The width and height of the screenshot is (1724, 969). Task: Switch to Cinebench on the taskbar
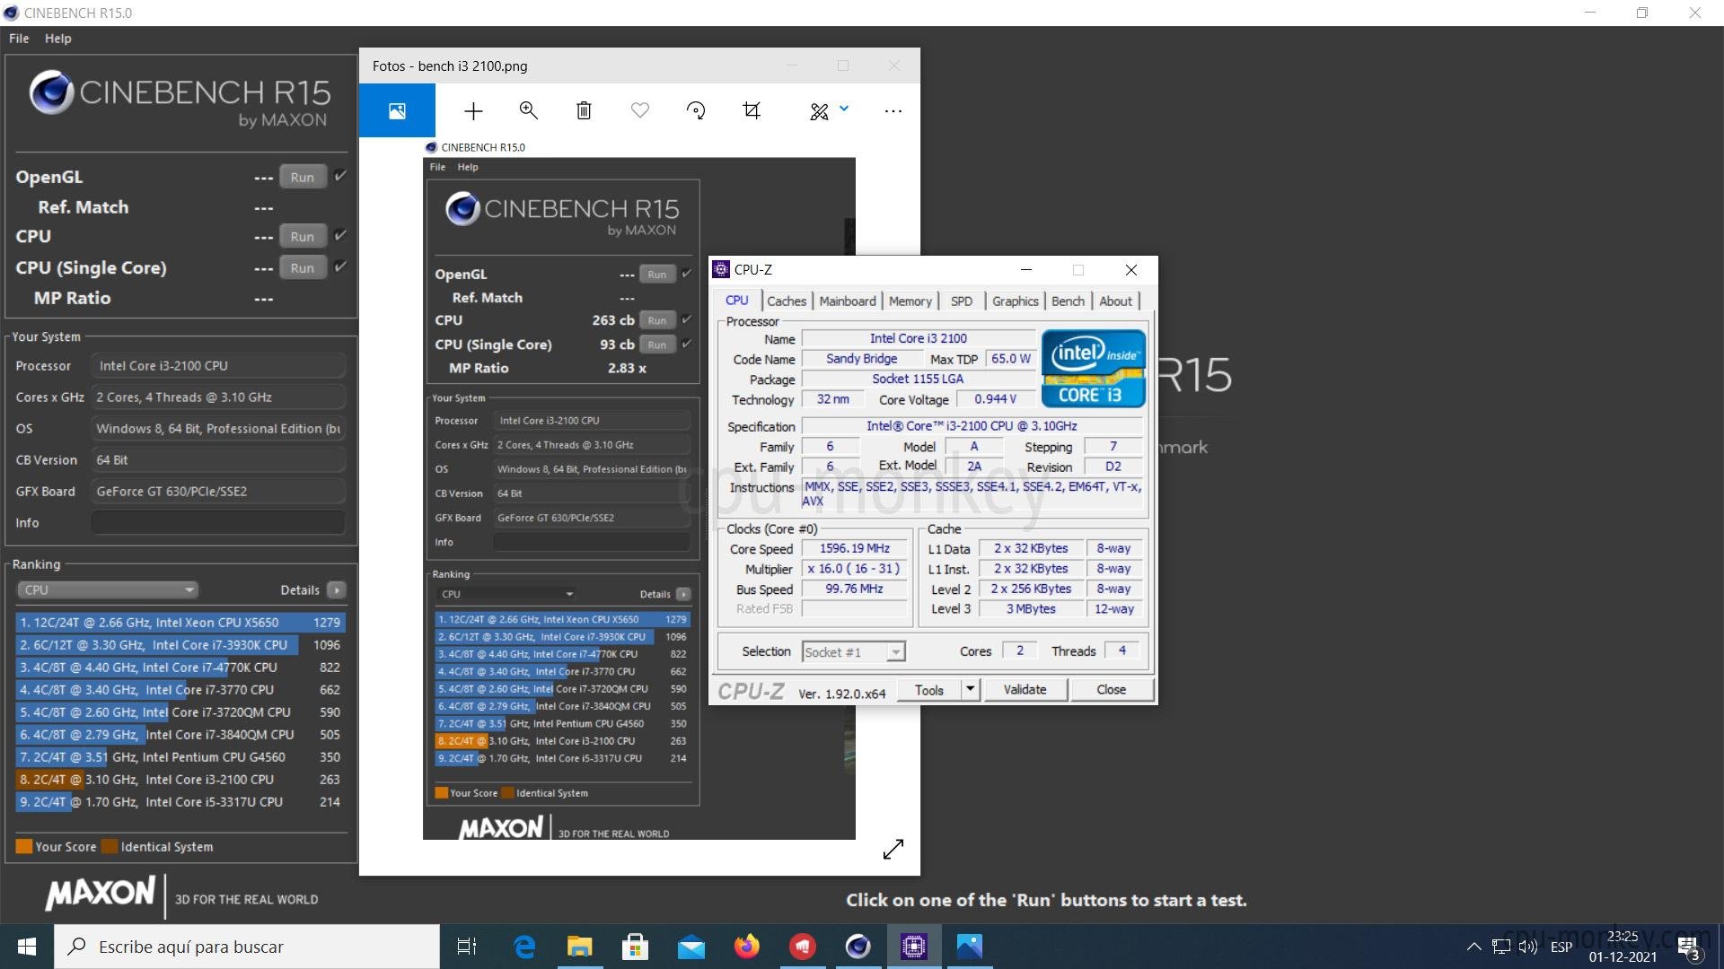coord(858,947)
